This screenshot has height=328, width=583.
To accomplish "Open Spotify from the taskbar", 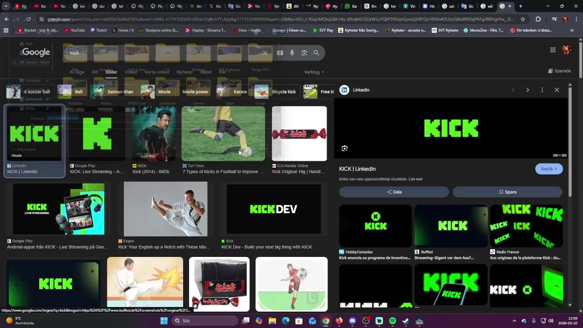I will coord(393,321).
